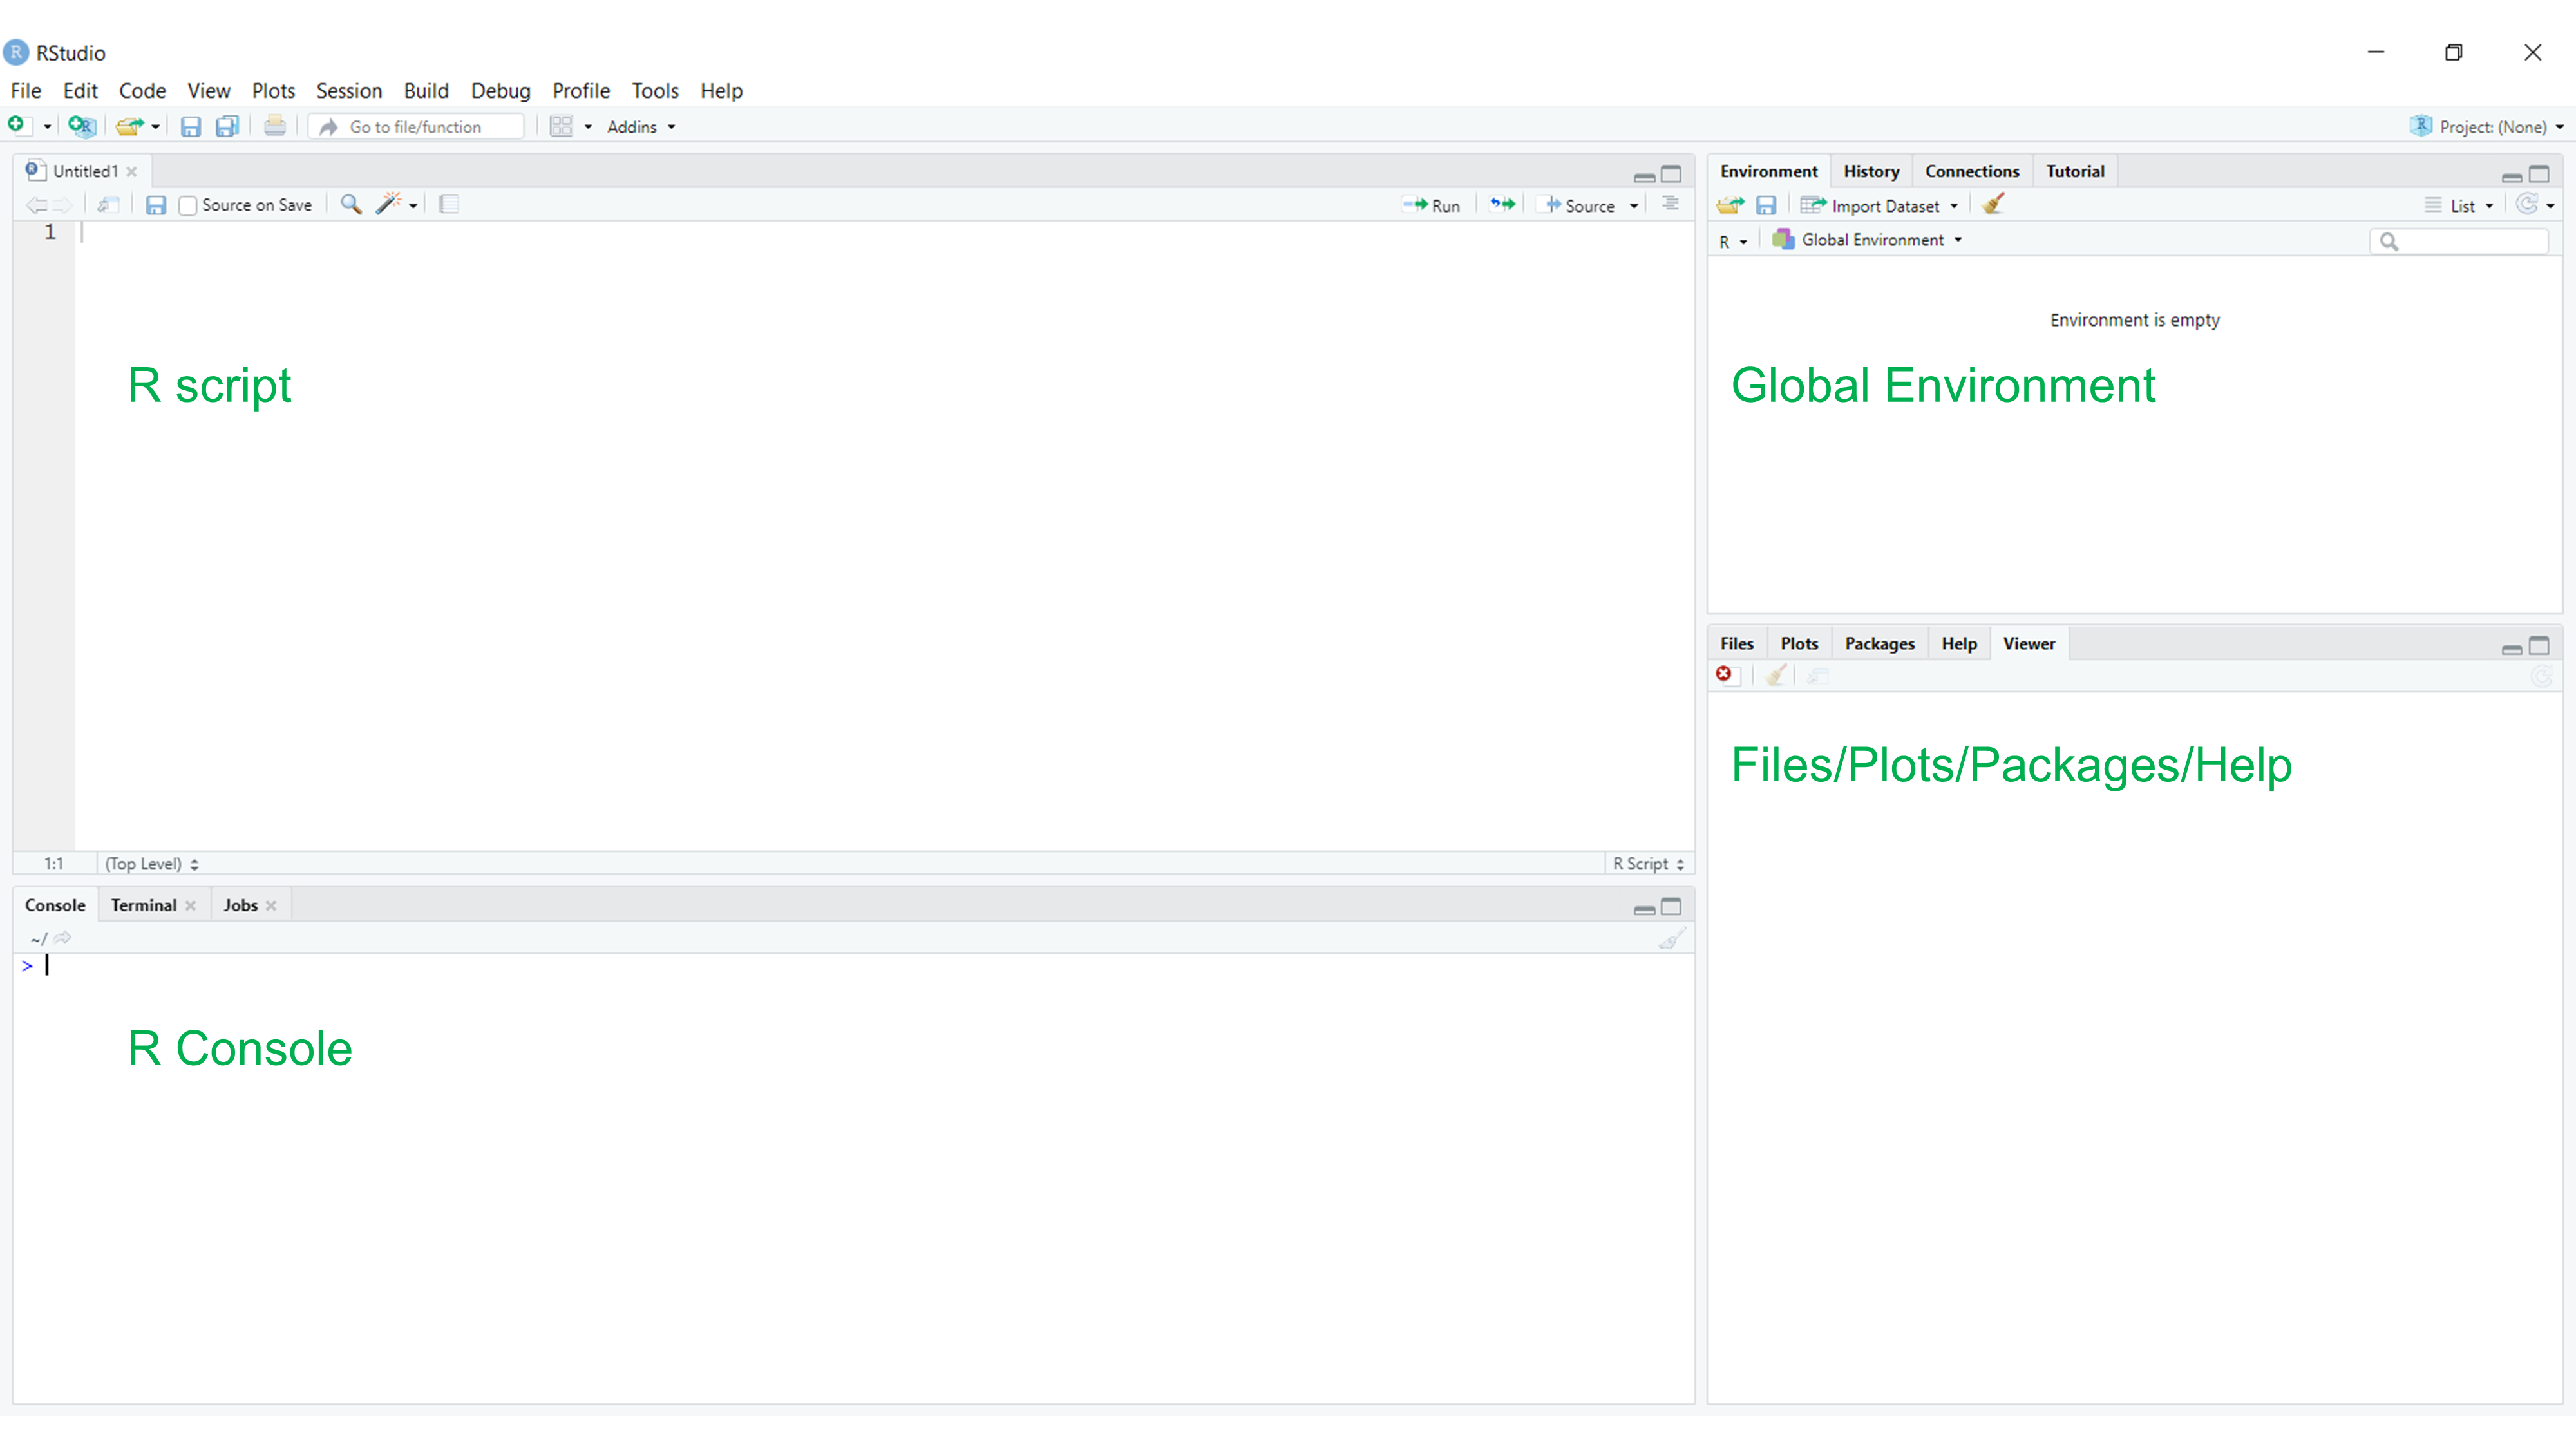Open Source options dropdown arrow
2576x1449 pixels.
(1634, 206)
